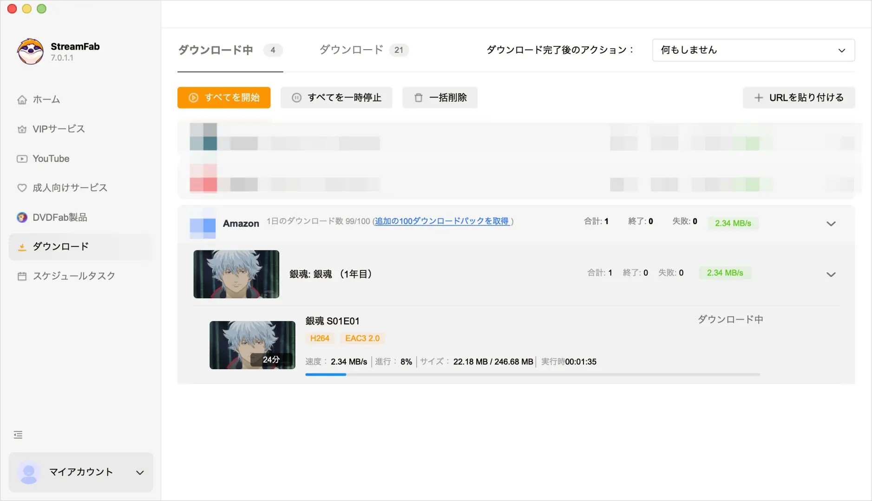Click the heart adult services icon

[22, 188]
